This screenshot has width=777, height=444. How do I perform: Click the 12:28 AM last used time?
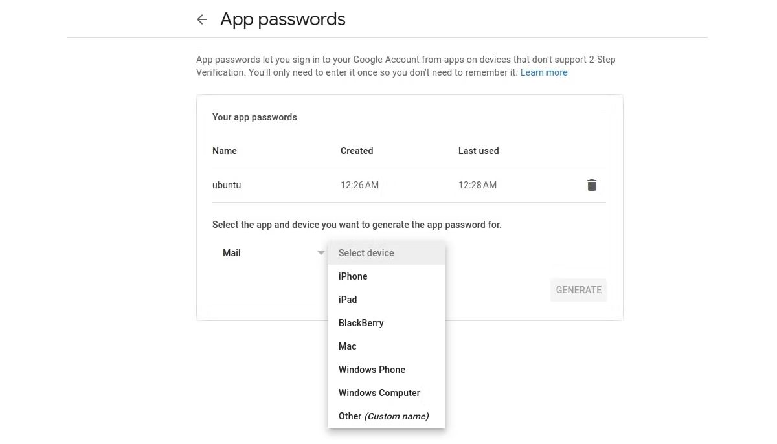pos(477,185)
